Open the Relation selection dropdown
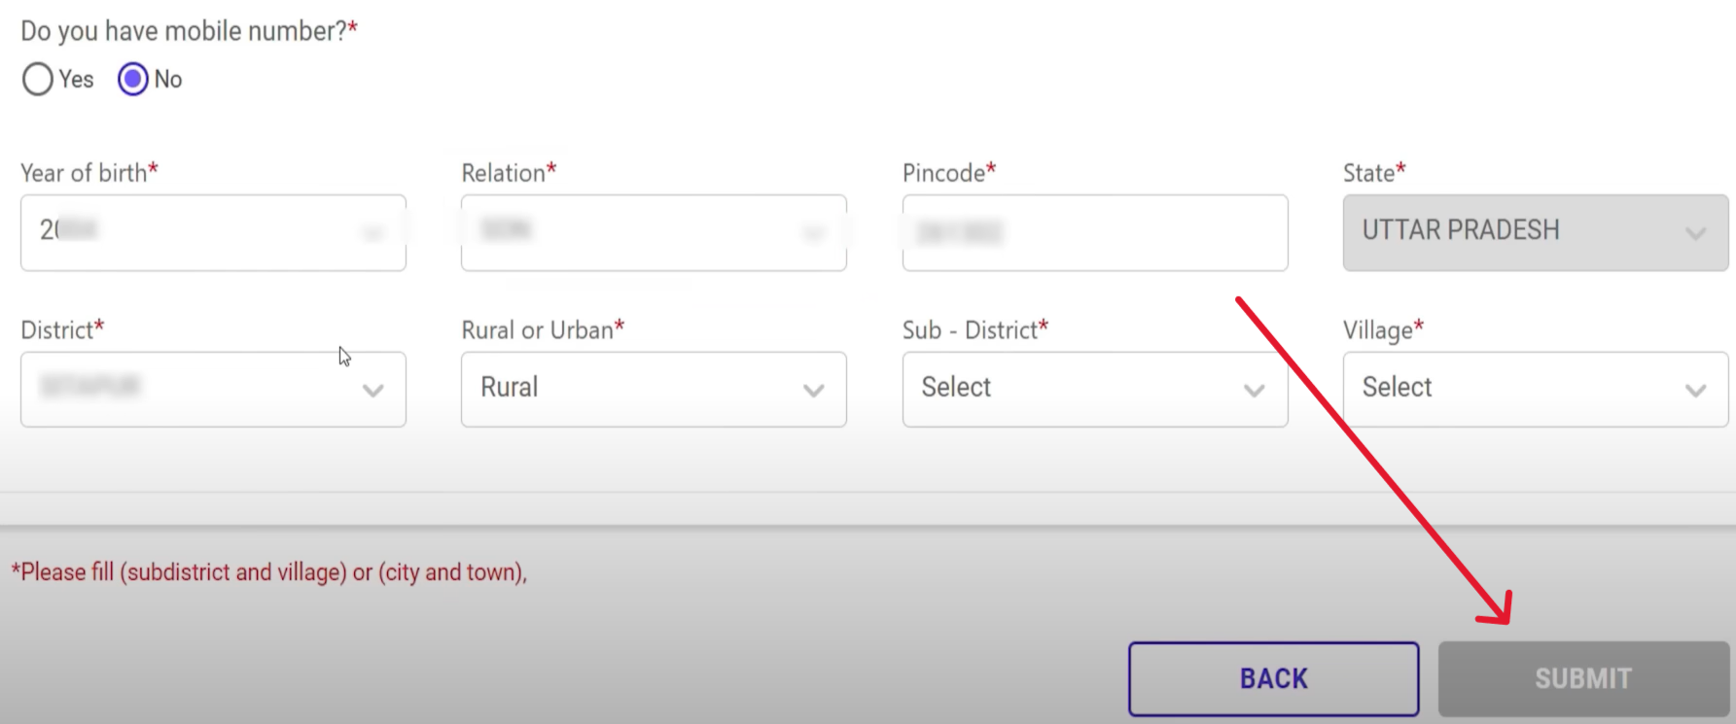 pos(653,233)
